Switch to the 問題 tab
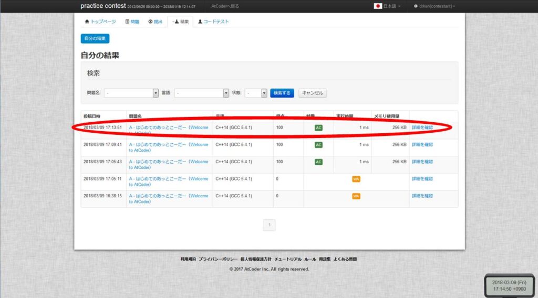The width and height of the screenshot is (538, 298). [132, 22]
